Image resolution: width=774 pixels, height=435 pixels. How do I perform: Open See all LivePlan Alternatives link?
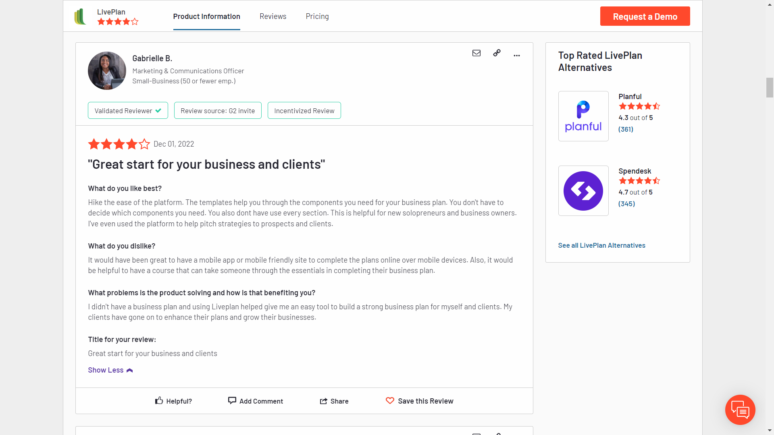601,245
